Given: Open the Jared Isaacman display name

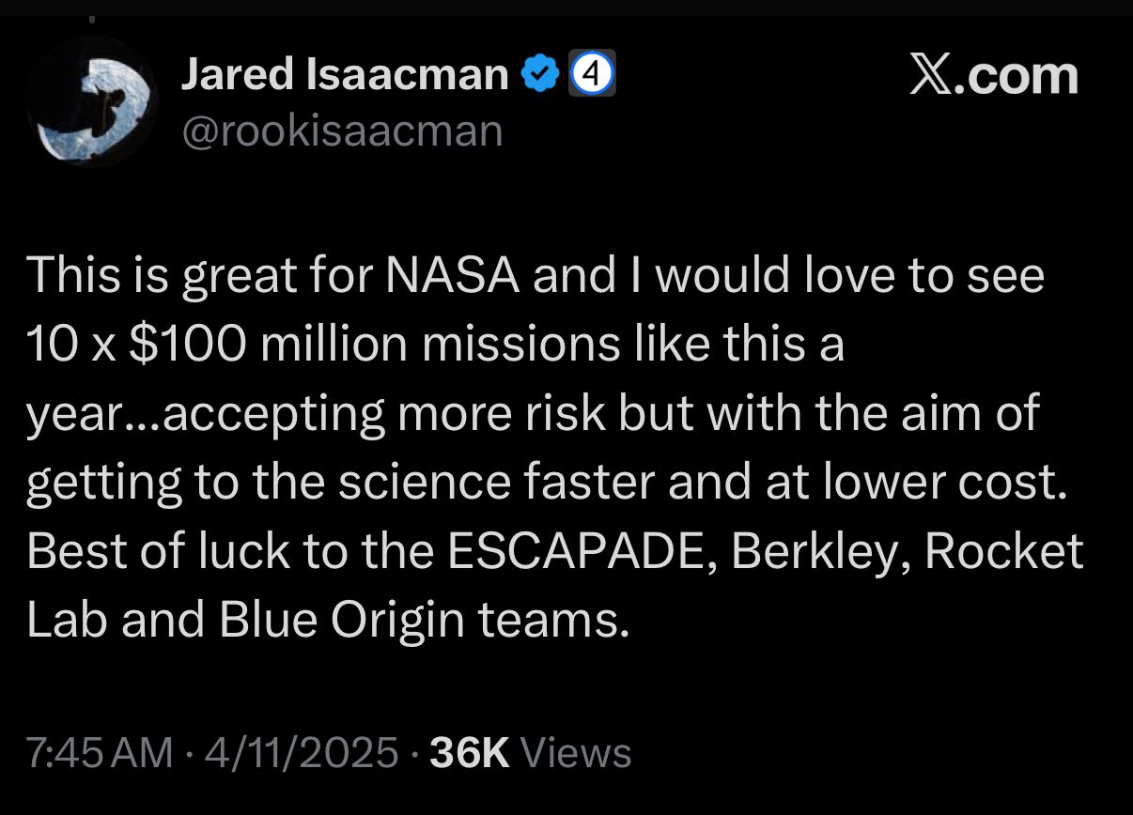Looking at the screenshot, I should 345,73.
